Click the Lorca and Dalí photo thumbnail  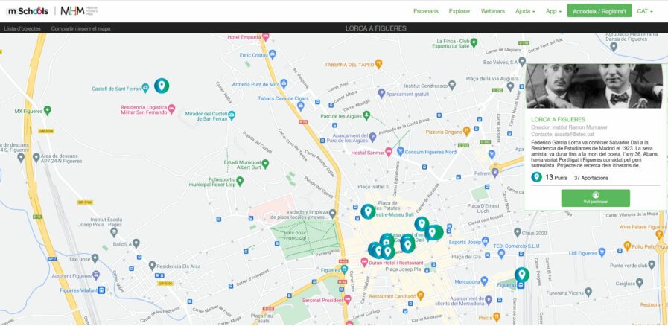[x=595, y=86]
